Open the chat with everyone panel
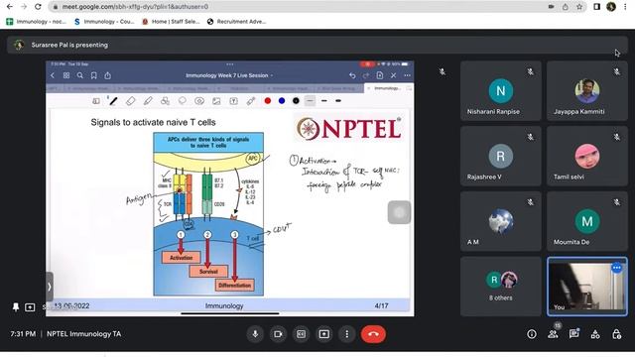 pos(573,334)
